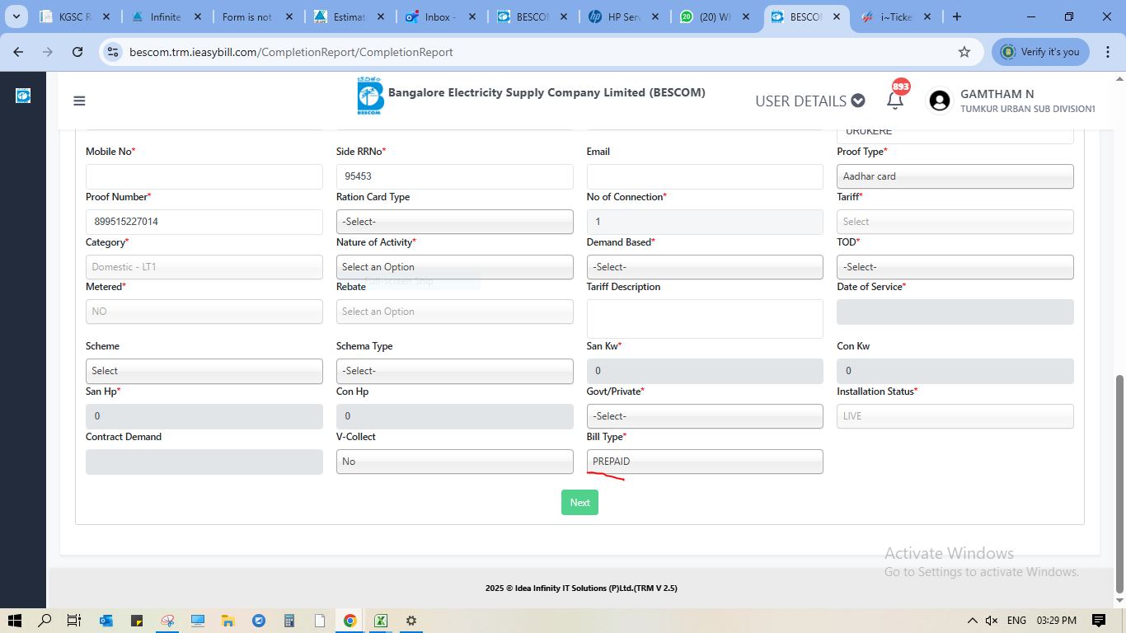Open the hamburger sidebar menu

79,101
